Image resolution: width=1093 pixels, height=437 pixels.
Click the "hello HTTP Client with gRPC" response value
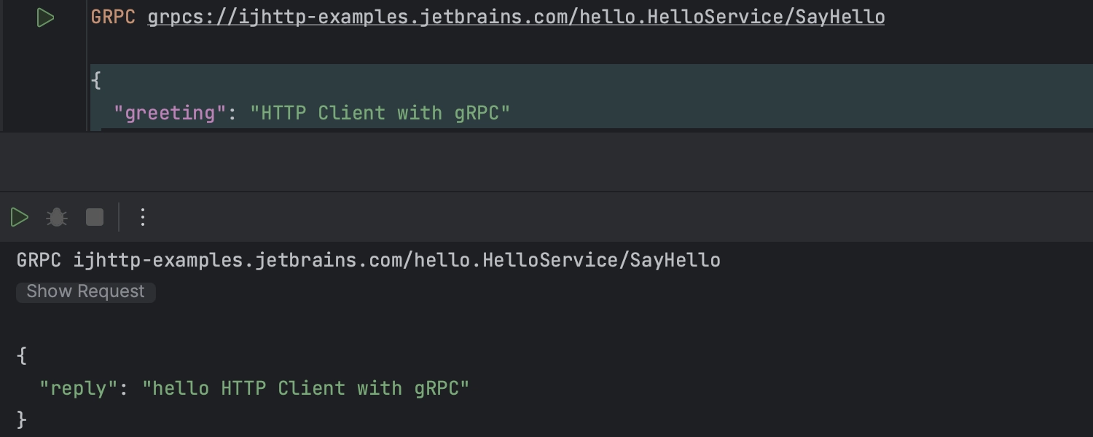point(305,388)
